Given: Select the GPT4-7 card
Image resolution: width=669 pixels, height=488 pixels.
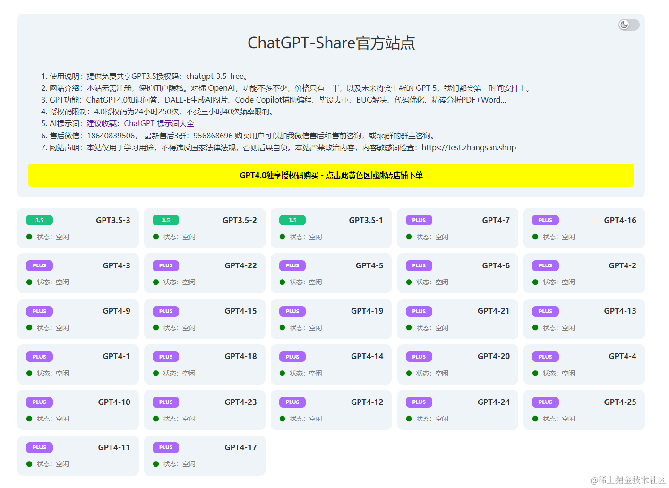Looking at the screenshot, I should tap(458, 228).
